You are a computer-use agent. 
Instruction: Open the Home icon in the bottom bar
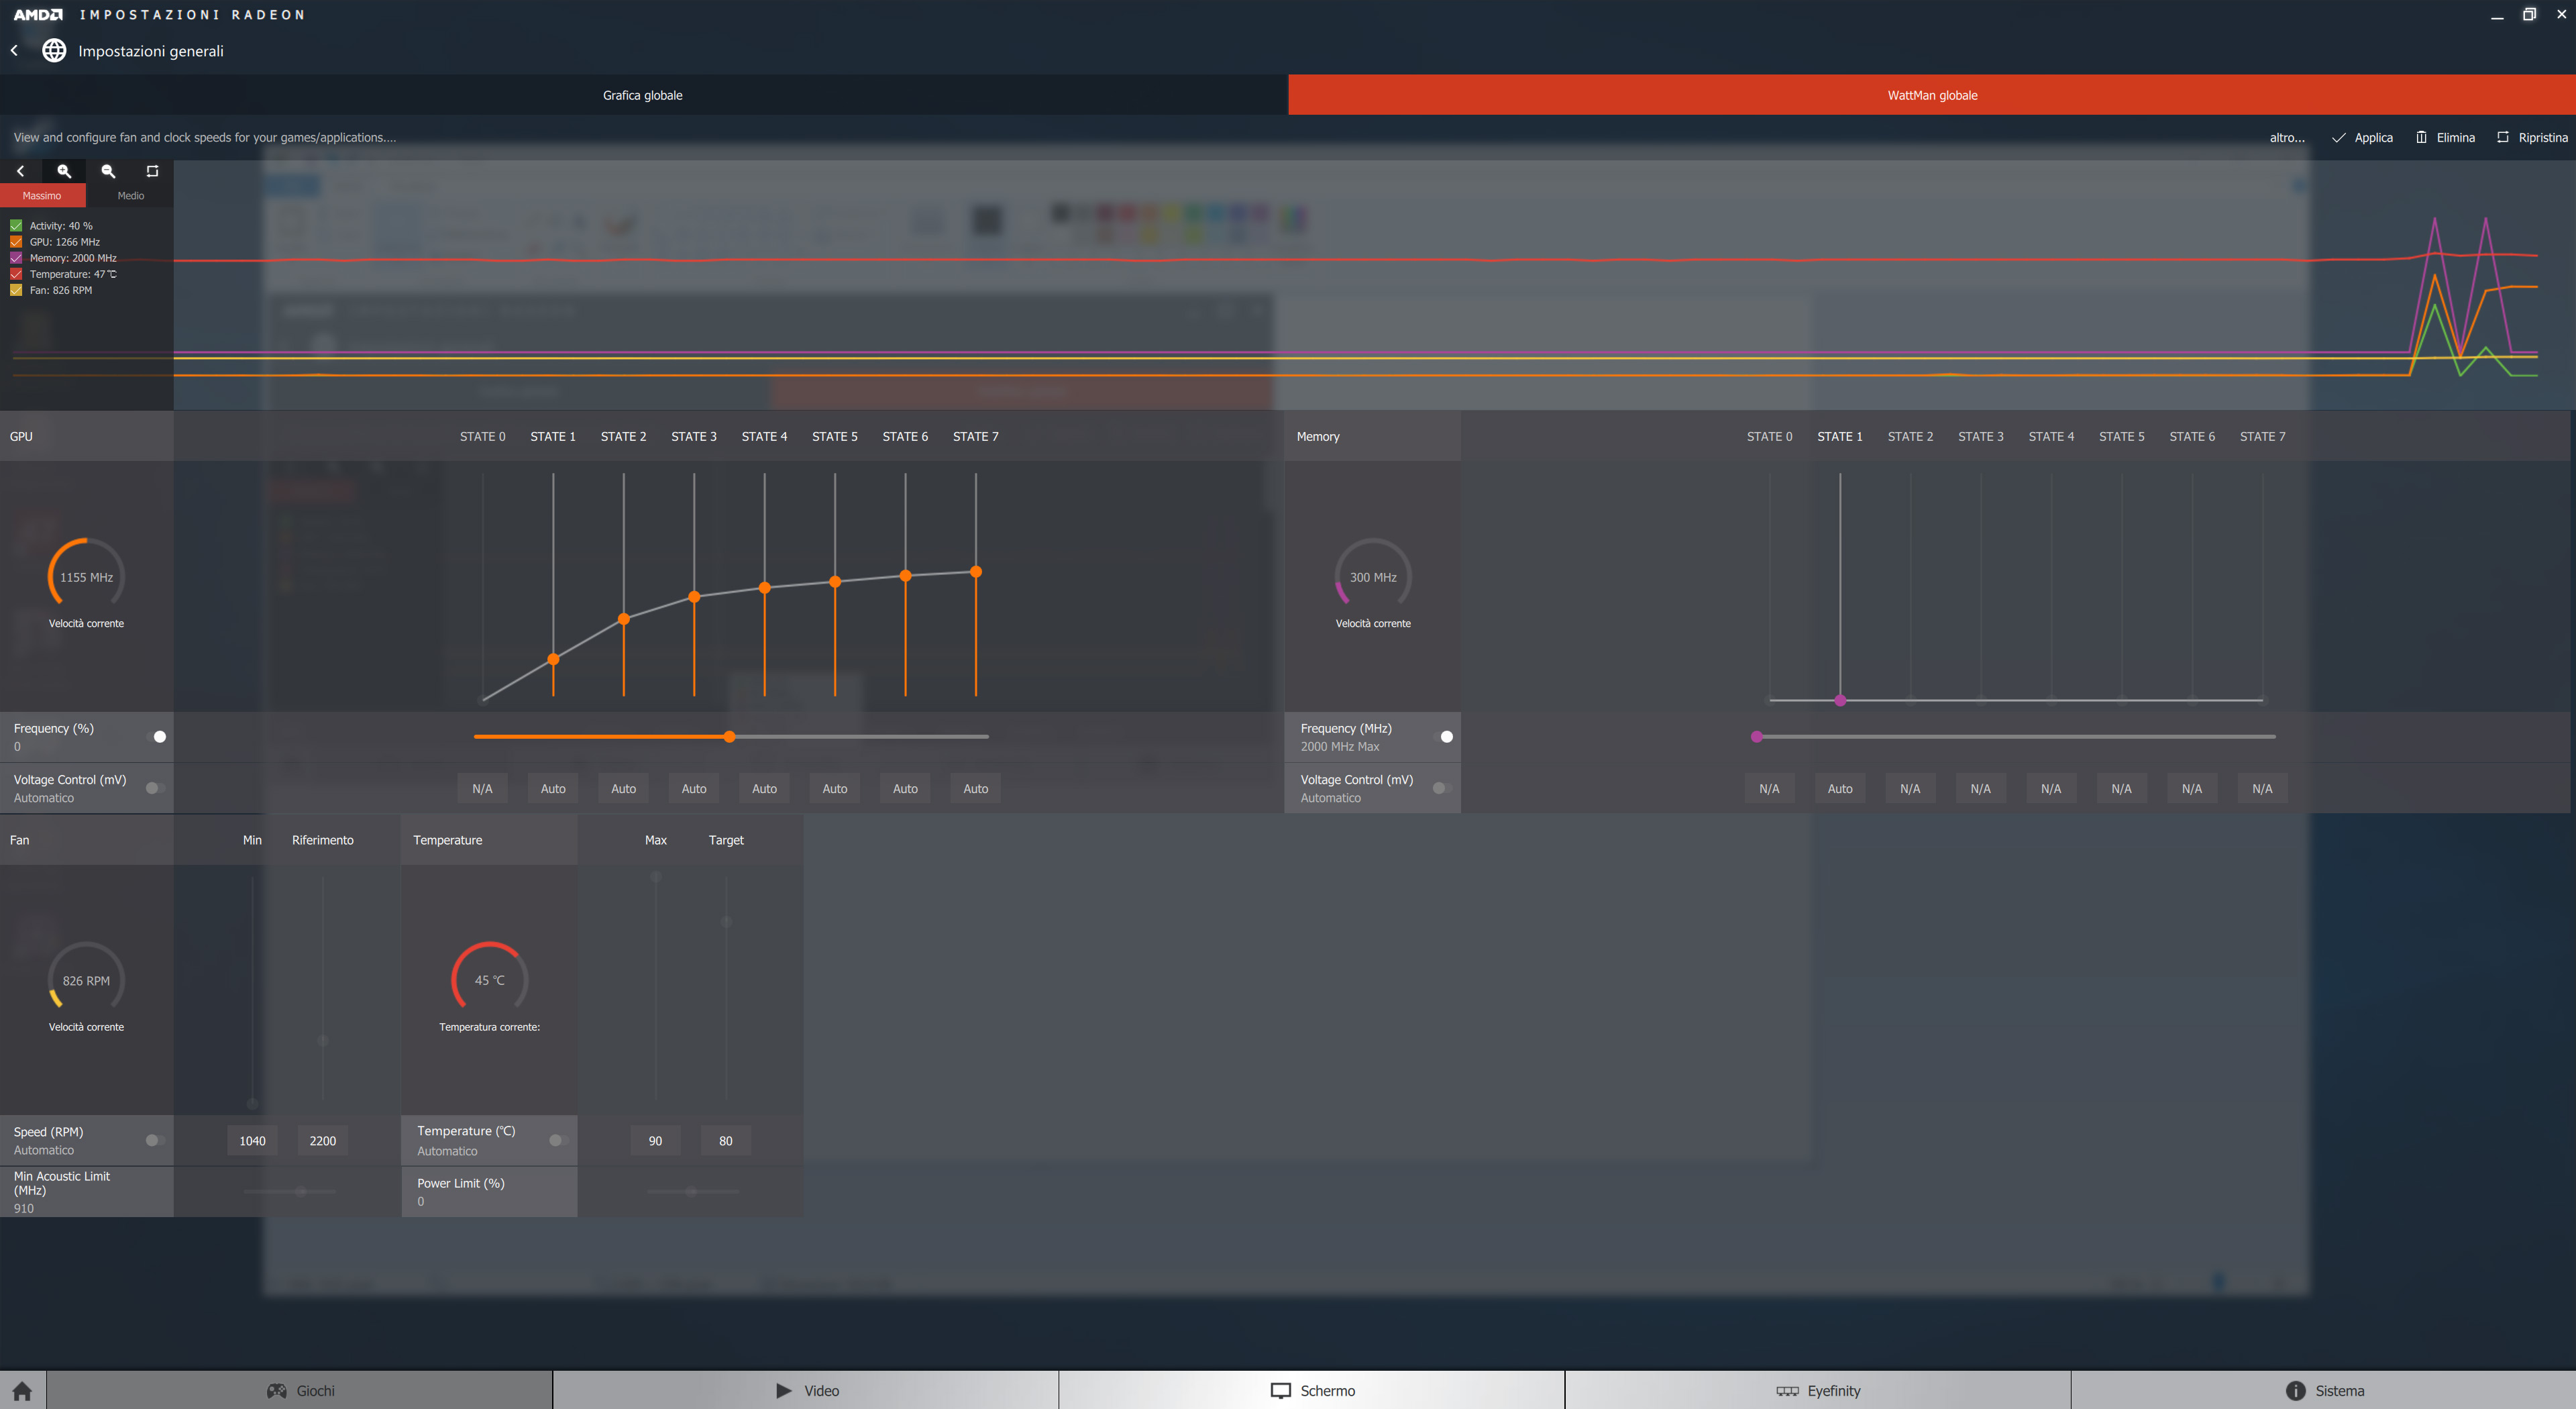22,1391
